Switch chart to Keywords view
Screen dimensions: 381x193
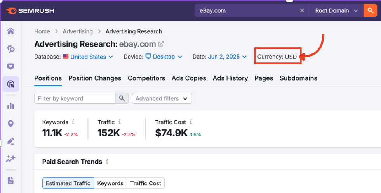(x=110, y=183)
